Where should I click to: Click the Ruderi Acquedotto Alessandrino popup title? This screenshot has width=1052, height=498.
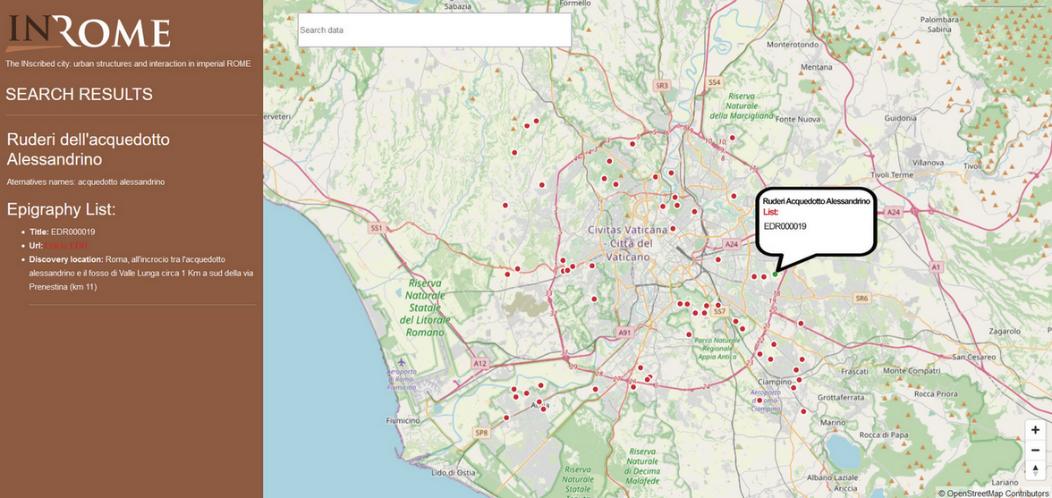[x=816, y=202]
